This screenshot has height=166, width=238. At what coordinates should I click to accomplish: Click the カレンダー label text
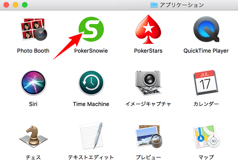pyautogui.click(x=206, y=104)
